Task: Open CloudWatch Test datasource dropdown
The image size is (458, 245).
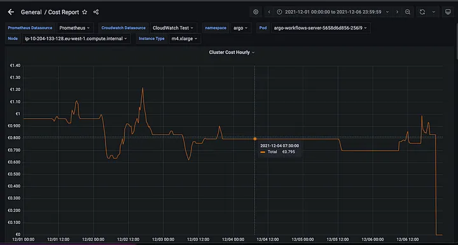Action: (x=173, y=28)
